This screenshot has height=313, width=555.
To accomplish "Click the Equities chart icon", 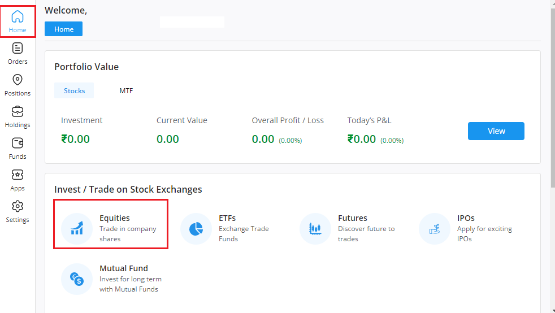I will pos(76,229).
